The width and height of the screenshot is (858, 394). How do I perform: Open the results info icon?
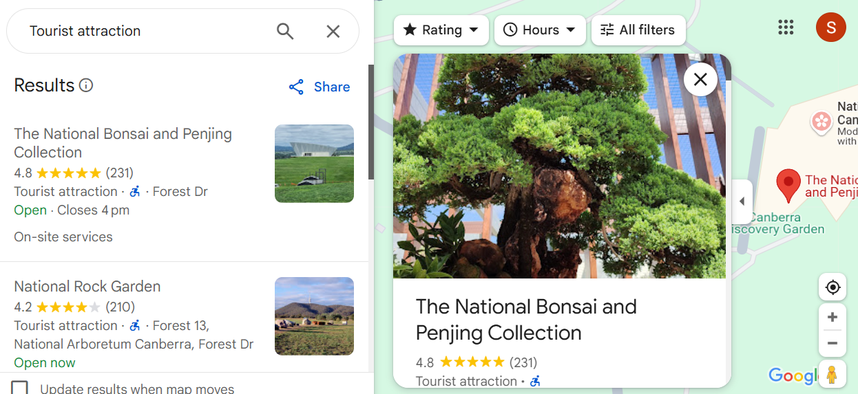tap(86, 85)
